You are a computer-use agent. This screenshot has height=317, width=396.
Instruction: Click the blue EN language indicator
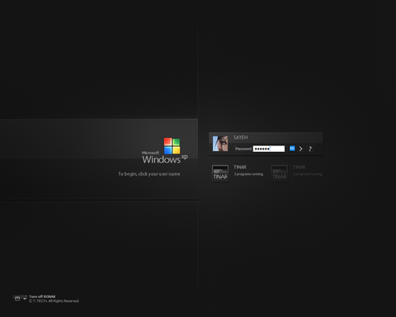[292, 149]
